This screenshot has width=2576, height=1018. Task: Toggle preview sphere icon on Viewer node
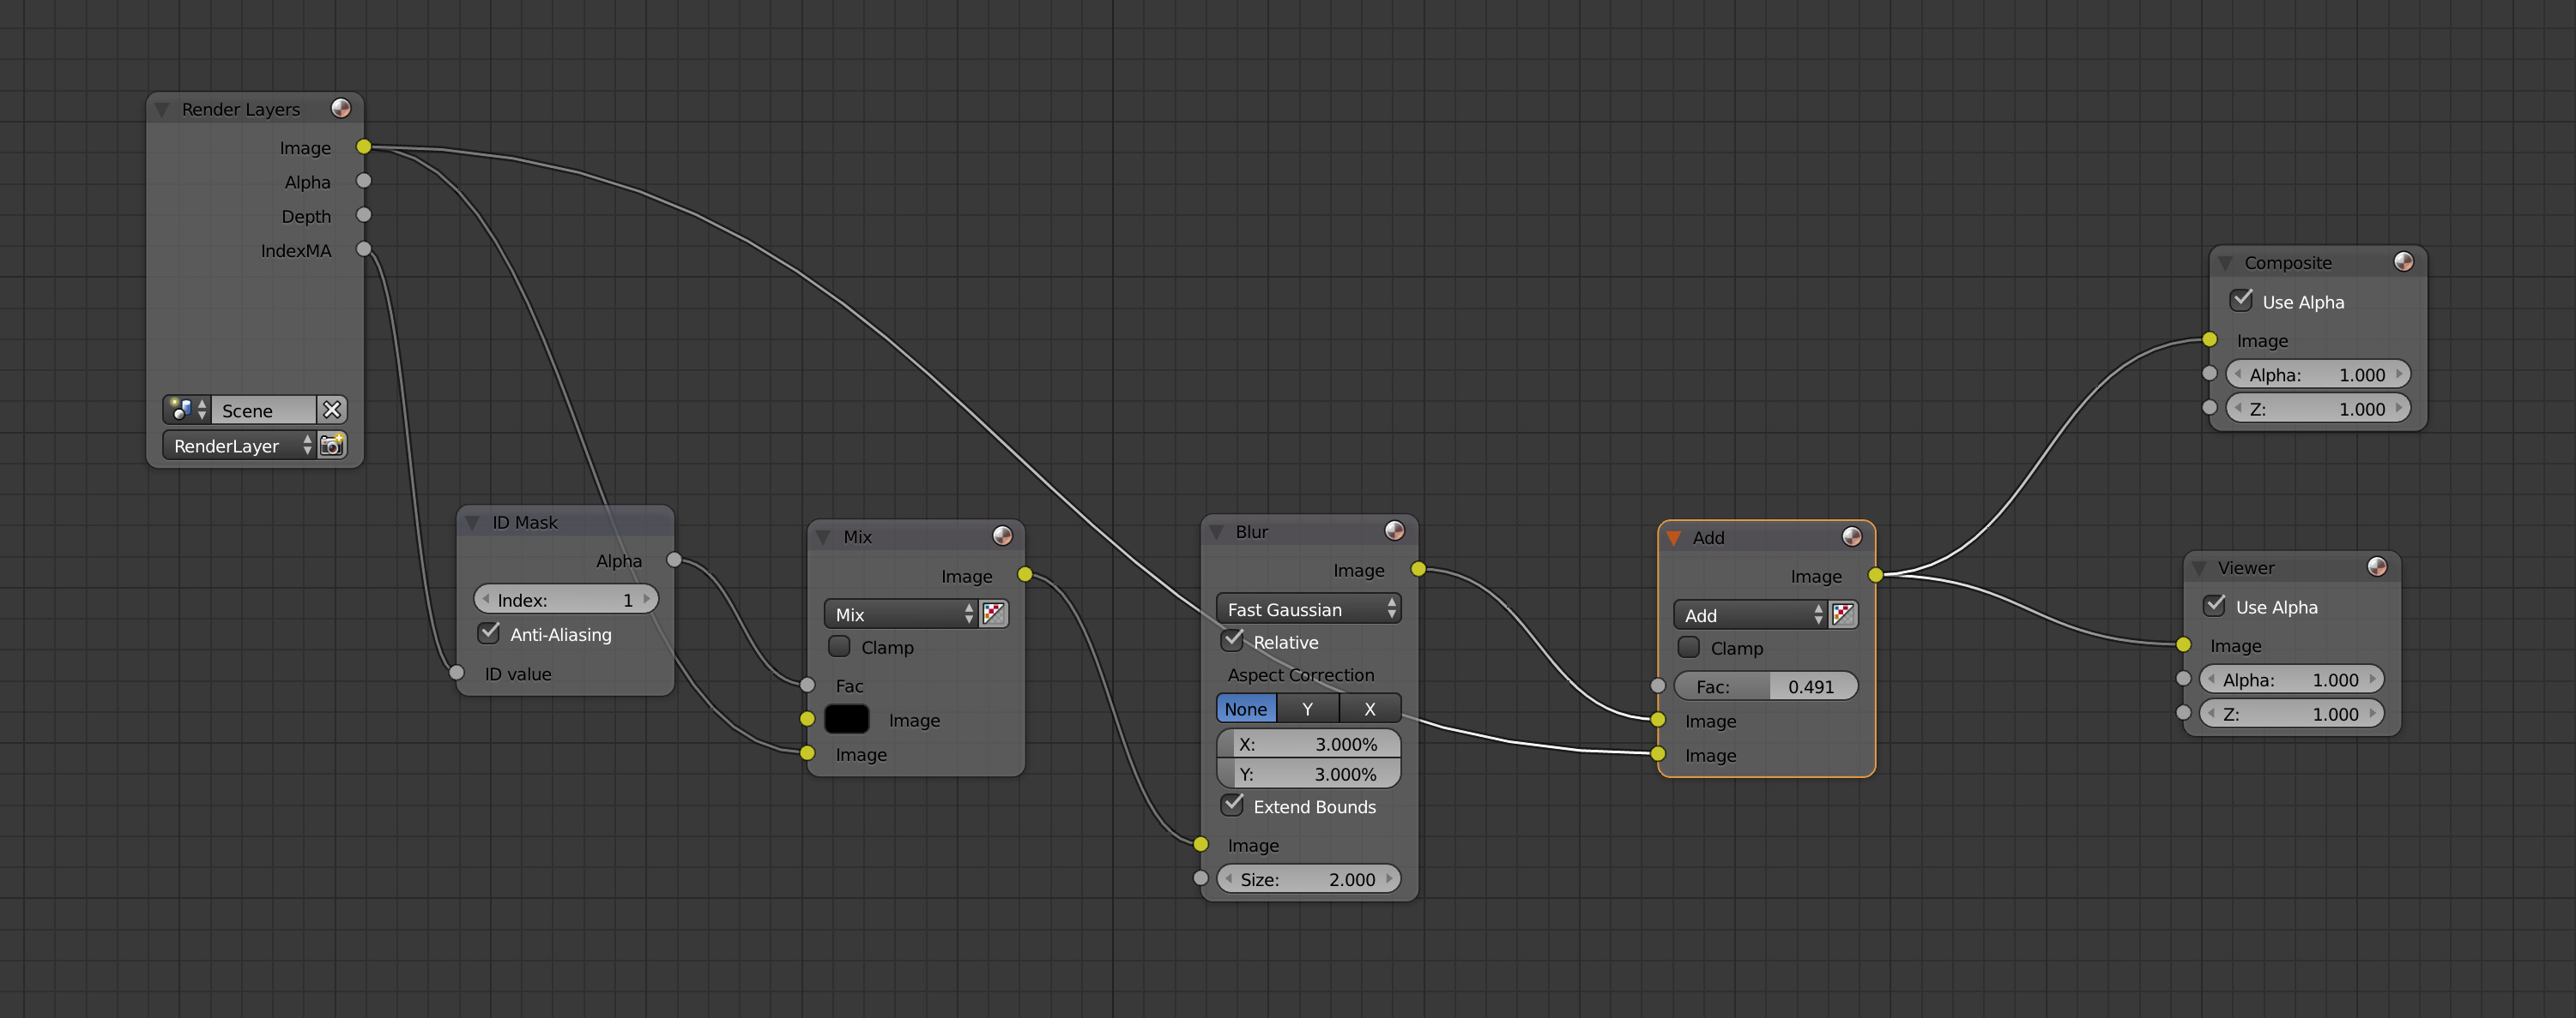tap(2377, 566)
